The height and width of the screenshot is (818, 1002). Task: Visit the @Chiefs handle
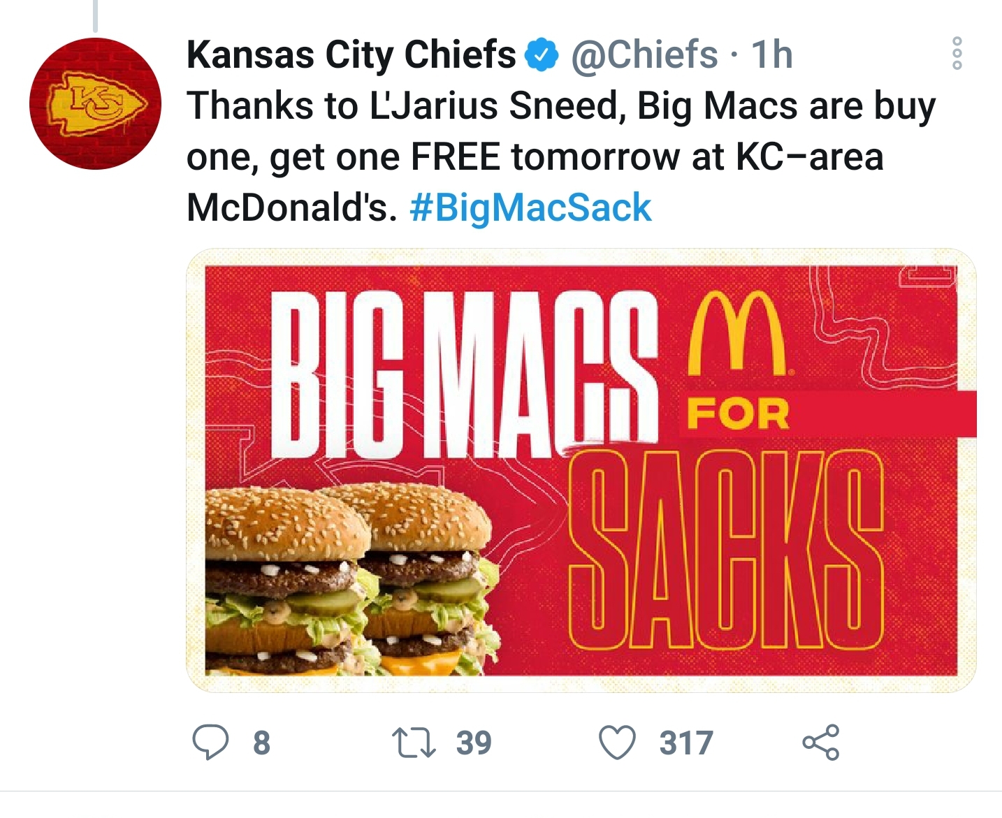(645, 54)
